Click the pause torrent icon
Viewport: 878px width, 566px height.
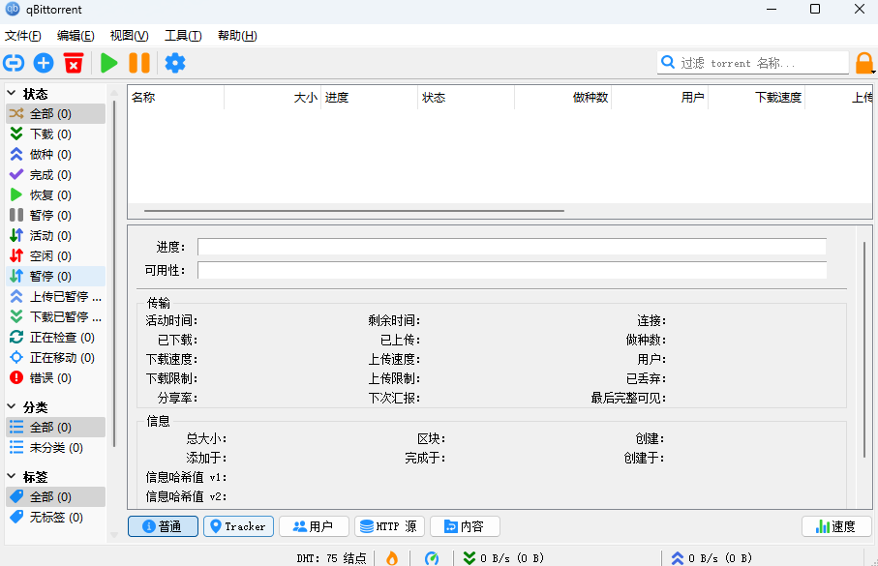[x=137, y=62]
